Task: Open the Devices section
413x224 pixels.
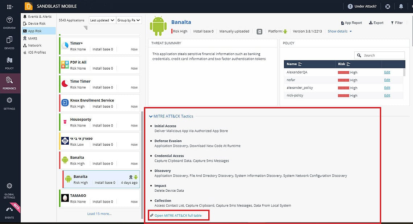Action: pyautogui.click(x=9, y=43)
